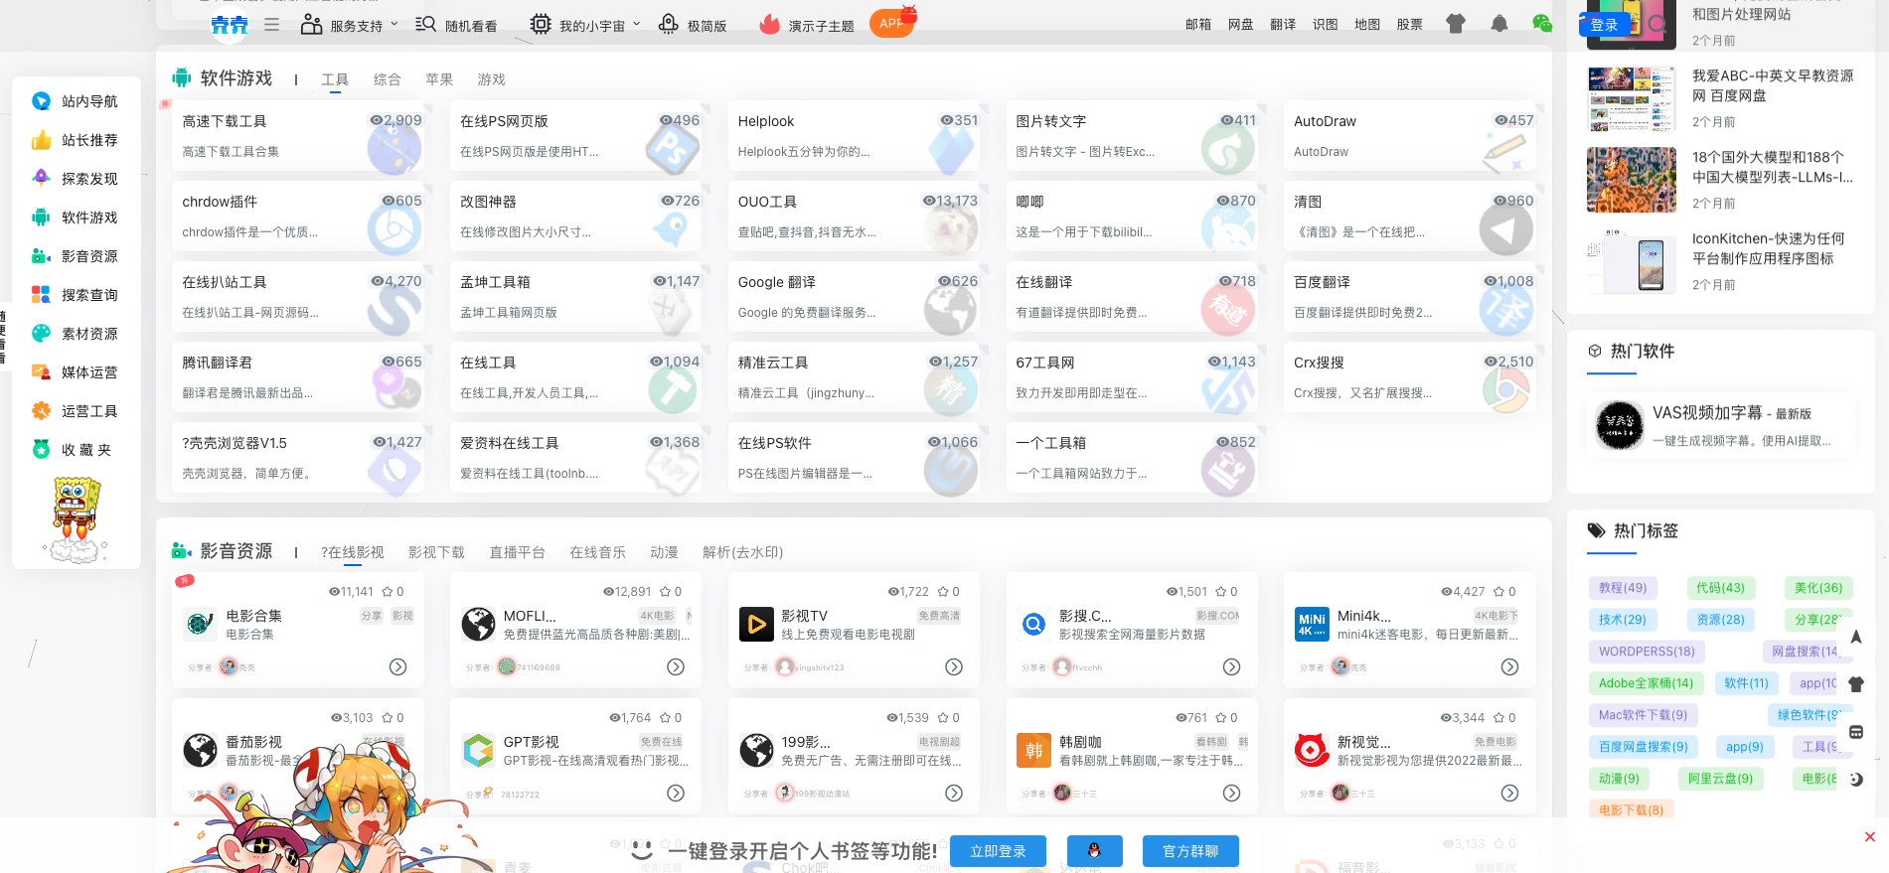Expand the 我的小宇宙 dropdown menu
1889x873 pixels.
[585, 26]
